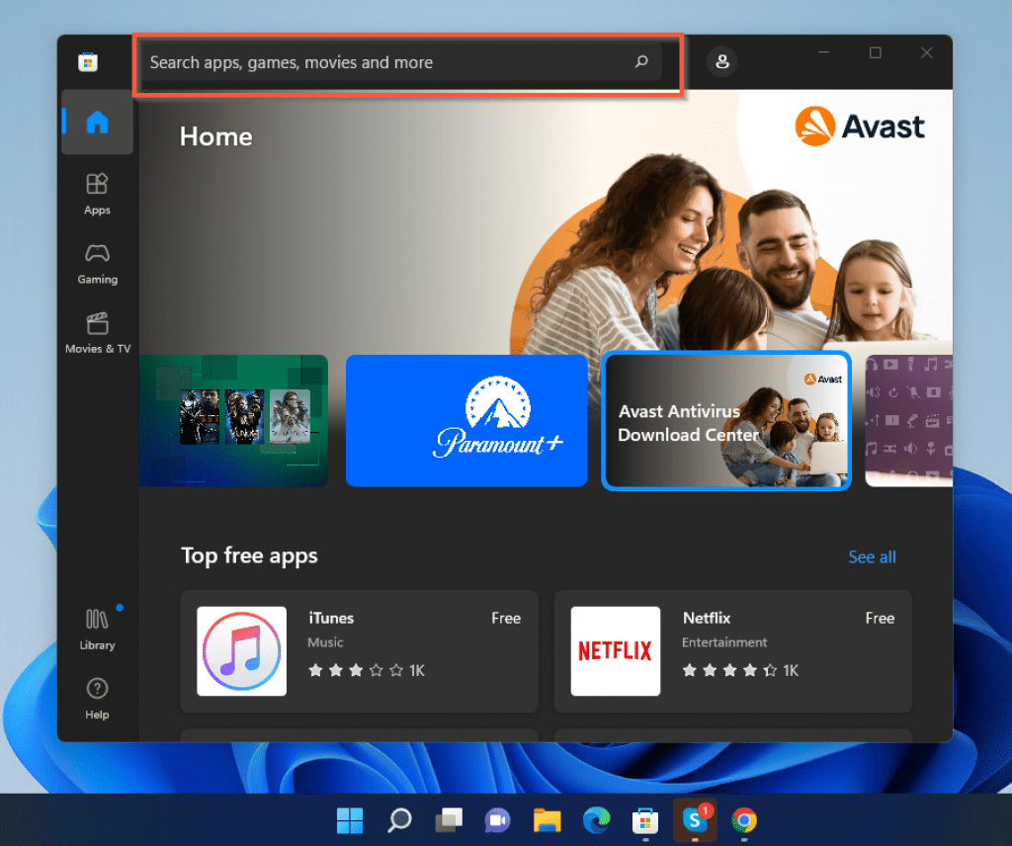Select the purple audio icons promo card
This screenshot has height=846, width=1012.
[909, 421]
